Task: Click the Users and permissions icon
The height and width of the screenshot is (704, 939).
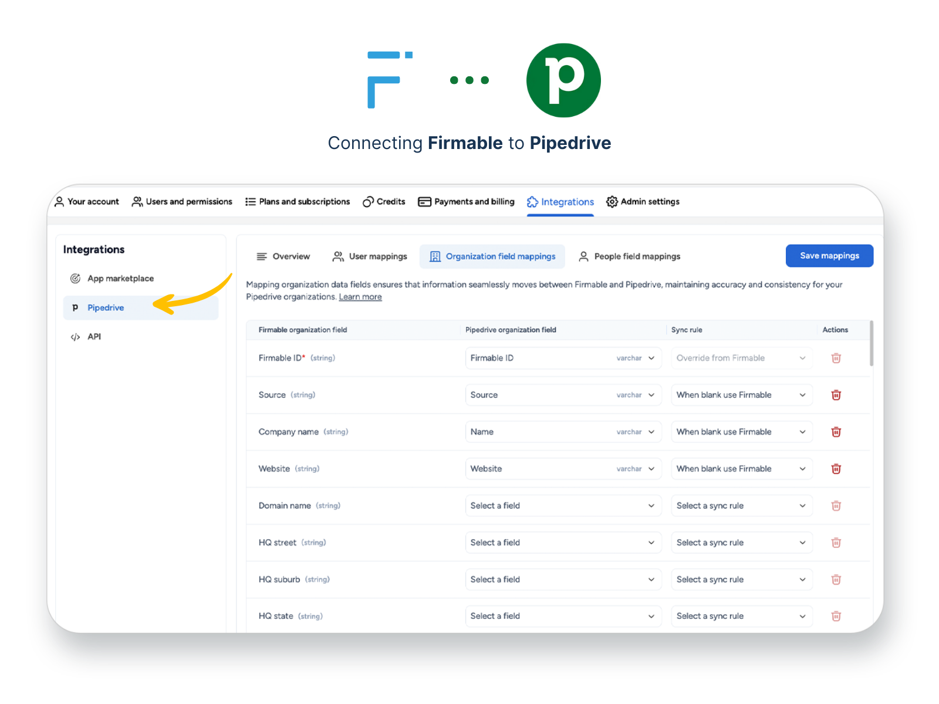Action: pyautogui.click(x=137, y=201)
